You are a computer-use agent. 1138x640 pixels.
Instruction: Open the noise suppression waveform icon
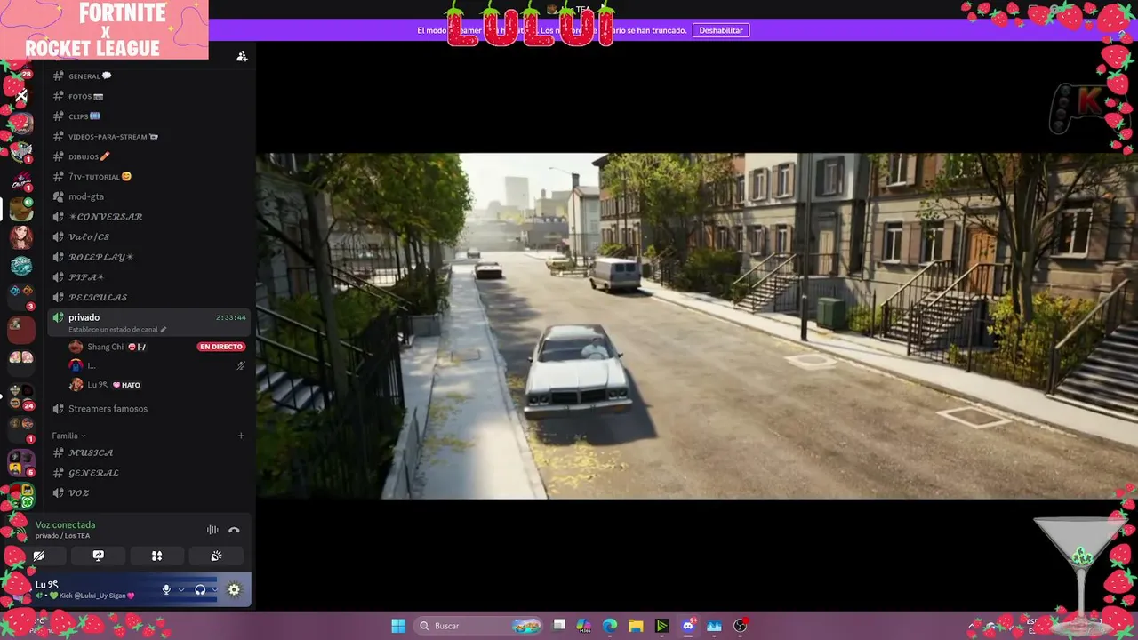(x=212, y=530)
